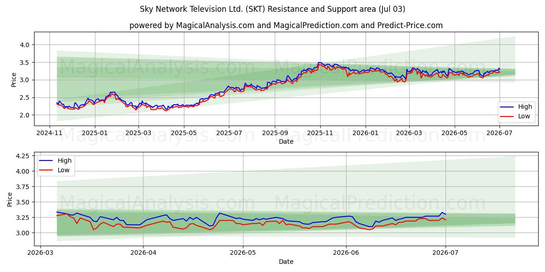545x272 pixels.
Task: Click the end of the High line in bottom chart
Action: click(445, 214)
